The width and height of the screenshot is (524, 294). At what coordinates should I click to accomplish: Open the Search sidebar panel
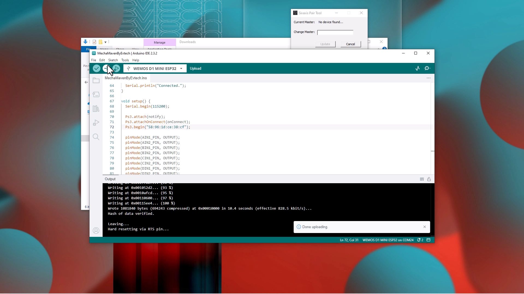tap(96, 137)
